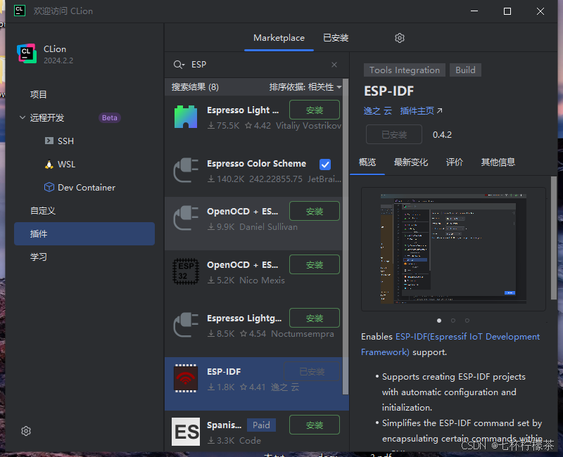Click the plugin list scrollbar
The height and width of the screenshot is (457, 563).
[x=346, y=237]
